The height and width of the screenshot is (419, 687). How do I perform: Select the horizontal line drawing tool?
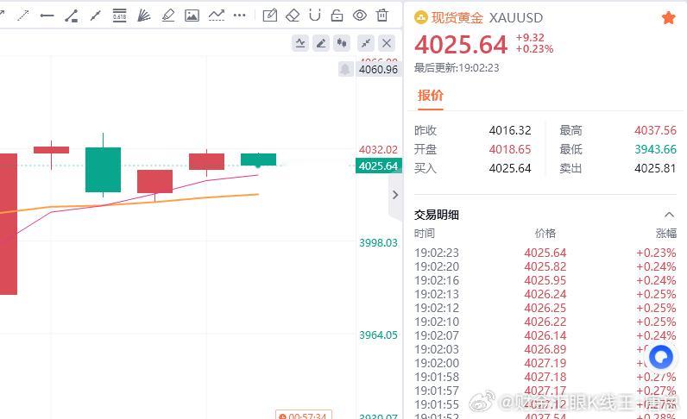coord(47,16)
